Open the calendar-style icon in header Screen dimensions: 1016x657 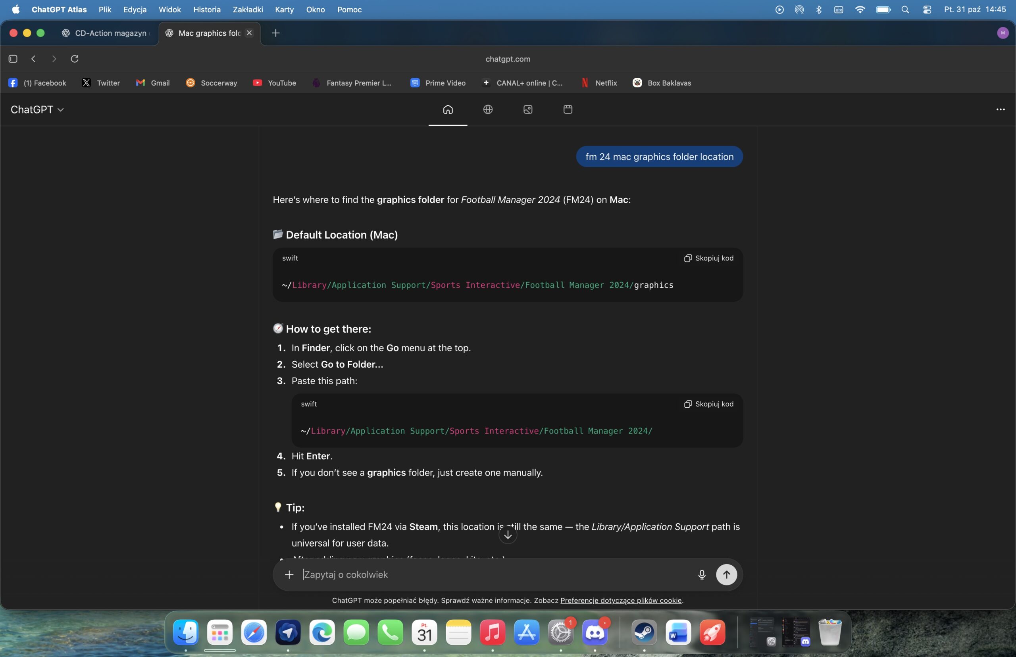(x=567, y=110)
